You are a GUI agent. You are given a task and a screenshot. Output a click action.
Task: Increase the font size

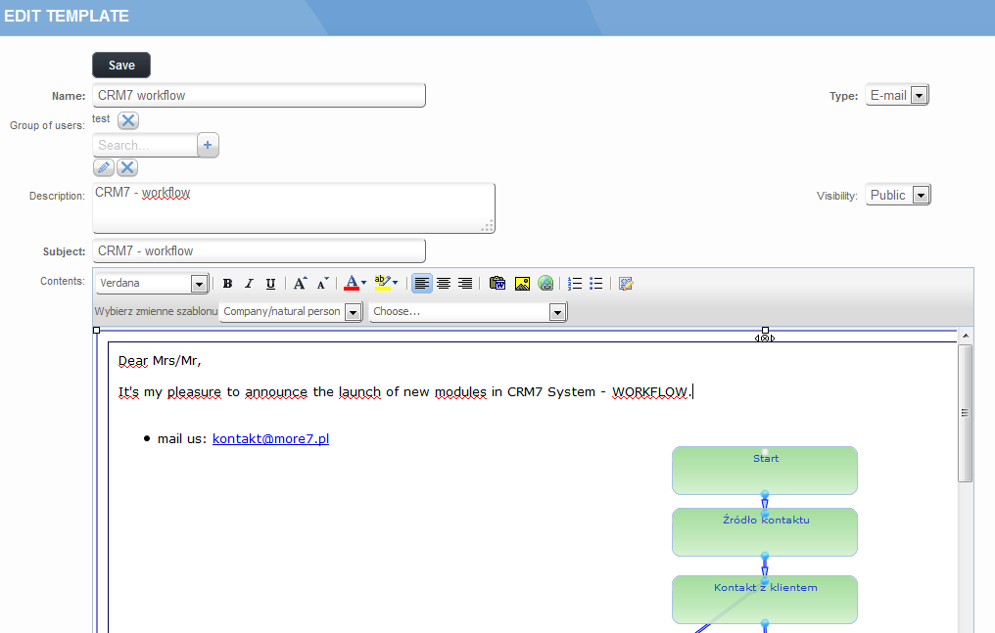pos(300,283)
